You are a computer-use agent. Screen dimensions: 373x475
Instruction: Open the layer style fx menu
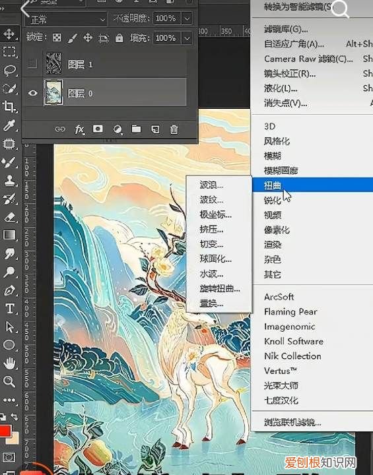79,130
